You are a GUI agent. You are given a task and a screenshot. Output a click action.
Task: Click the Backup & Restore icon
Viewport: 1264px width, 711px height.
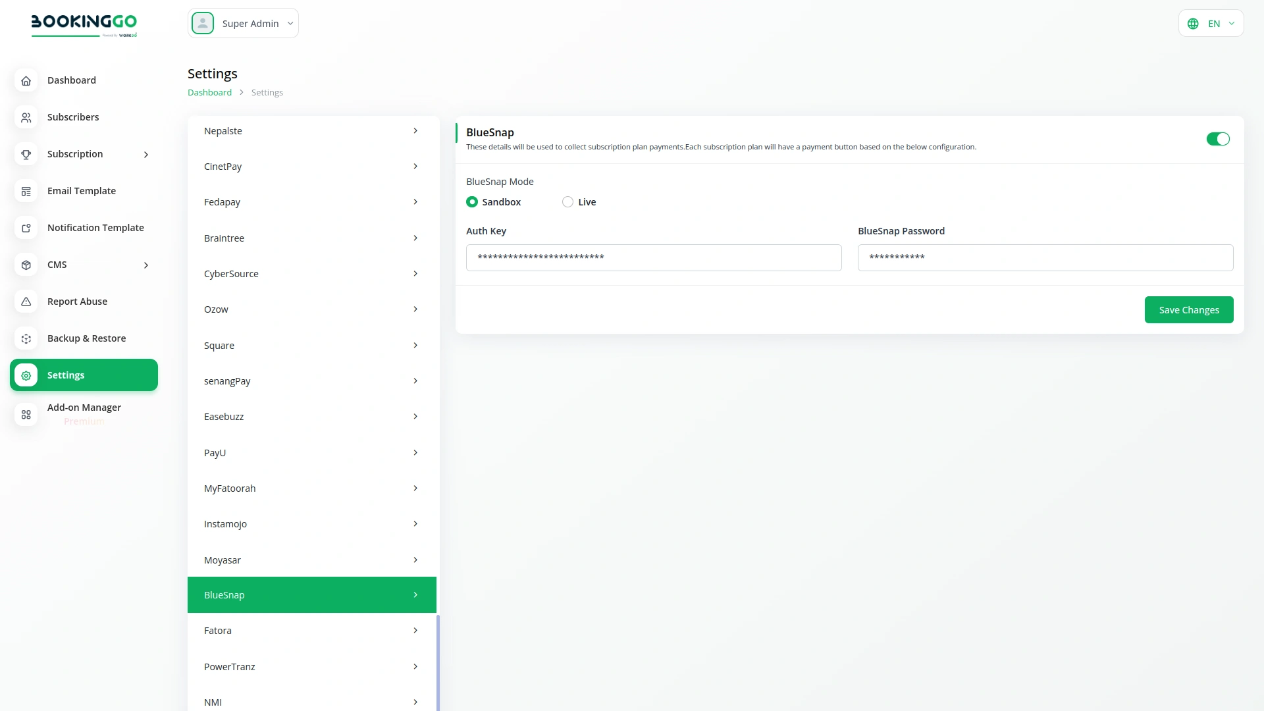click(x=26, y=338)
